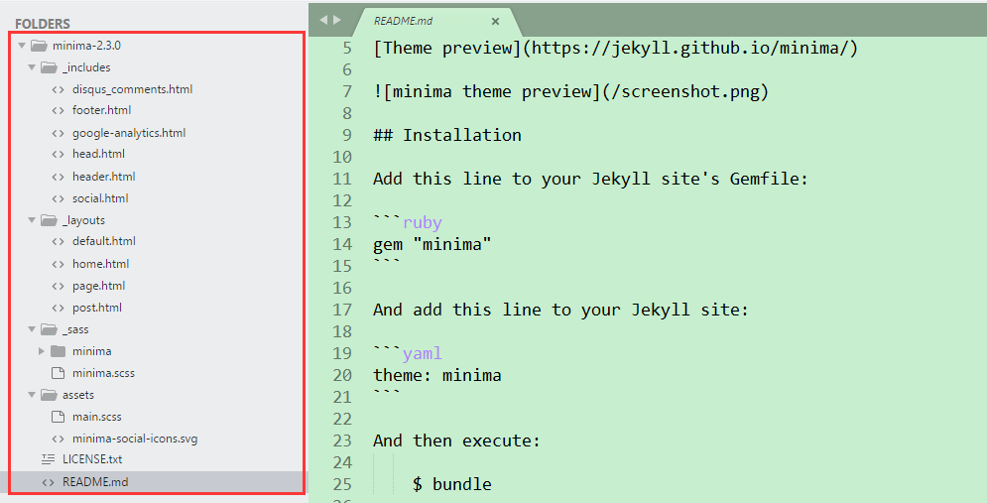The height and width of the screenshot is (503, 987).
Task: Click the file icon next to minima.scss
Action: tap(58, 373)
